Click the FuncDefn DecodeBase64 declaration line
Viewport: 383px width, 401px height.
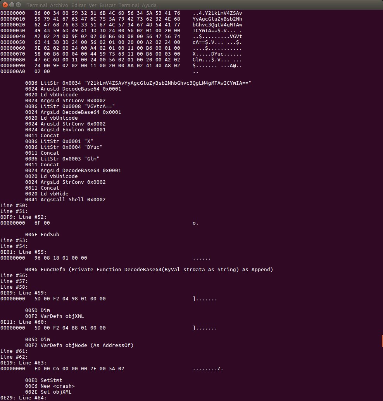149,269
